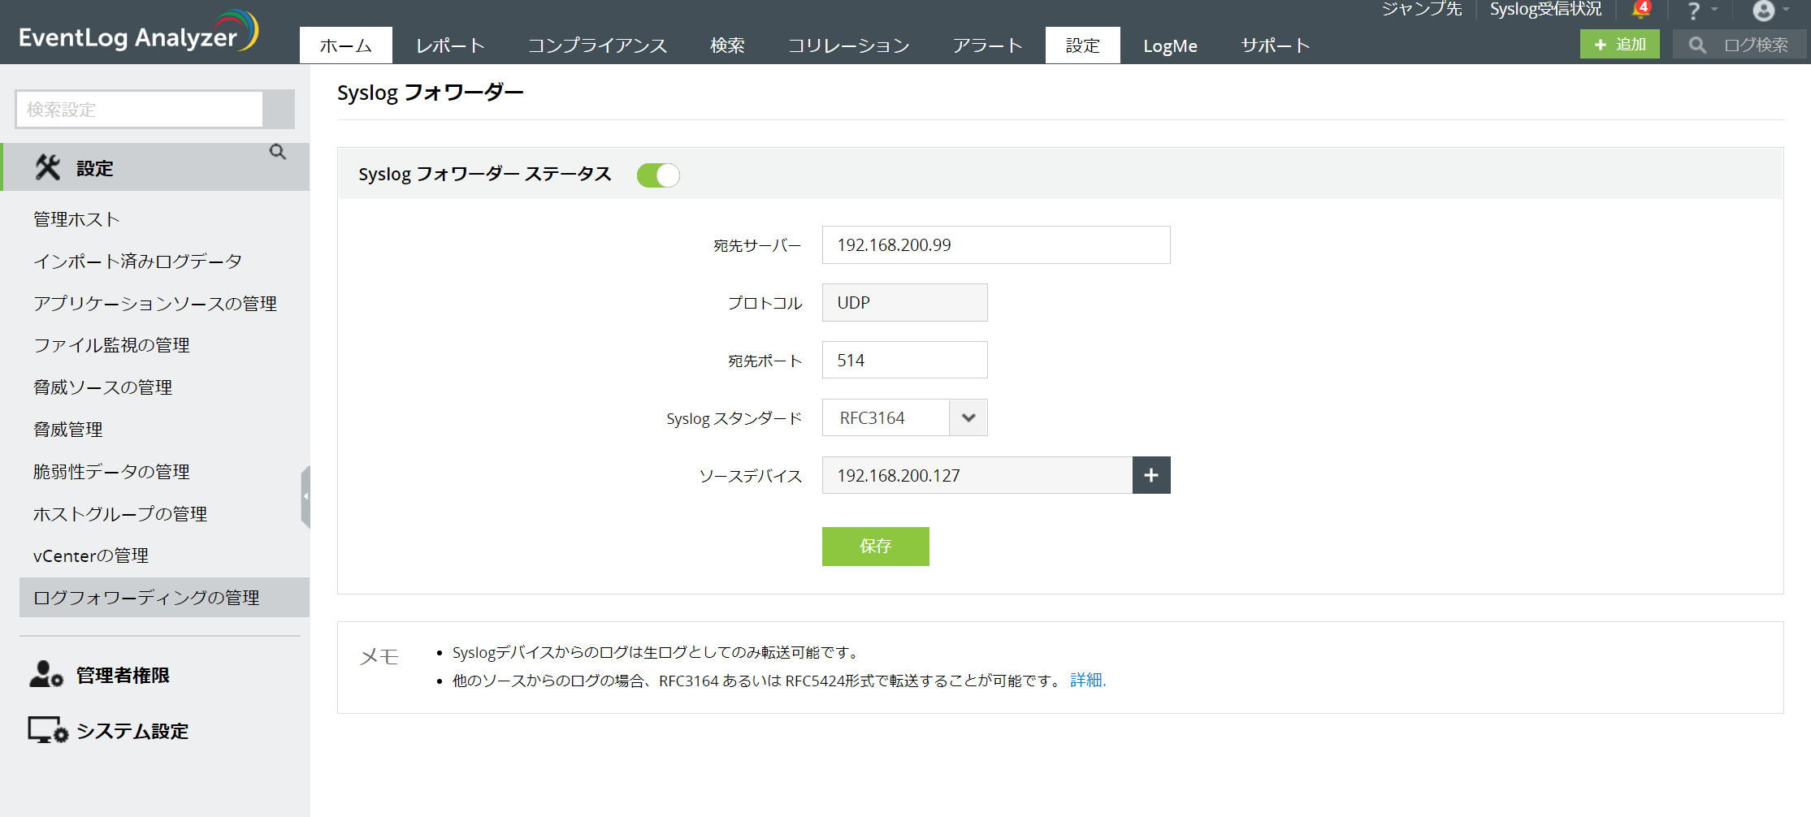Viewport: 1811px width, 817px height.
Task: Click the ソースデバイス field
Action: click(x=977, y=475)
